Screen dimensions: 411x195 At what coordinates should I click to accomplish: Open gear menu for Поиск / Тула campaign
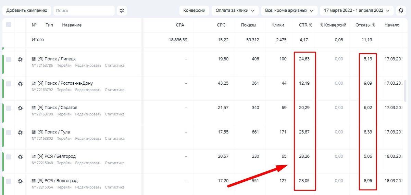[20, 132]
